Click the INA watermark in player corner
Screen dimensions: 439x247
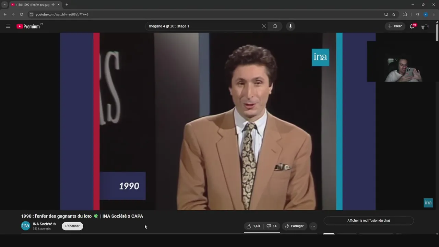[x=428, y=203]
